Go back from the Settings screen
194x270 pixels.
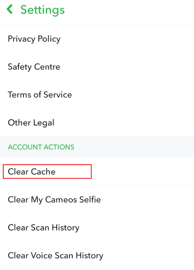tap(9, 9)
